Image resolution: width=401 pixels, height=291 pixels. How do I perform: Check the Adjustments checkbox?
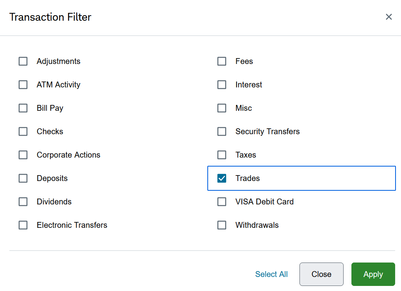(23, 61)
